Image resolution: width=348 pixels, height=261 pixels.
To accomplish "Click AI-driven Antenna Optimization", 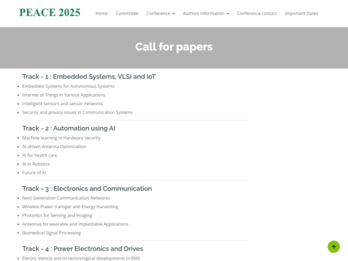I will click(x=54, y=146).
